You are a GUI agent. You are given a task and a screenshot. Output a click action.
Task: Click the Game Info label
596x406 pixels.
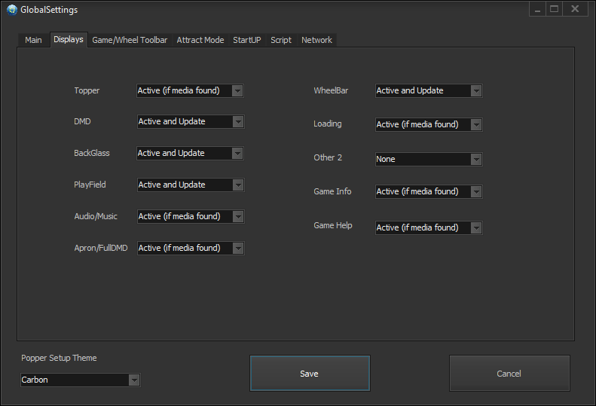click(332, 191)
